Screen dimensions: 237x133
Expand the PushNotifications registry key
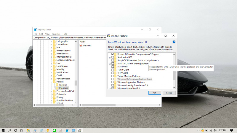pos(51,100)
